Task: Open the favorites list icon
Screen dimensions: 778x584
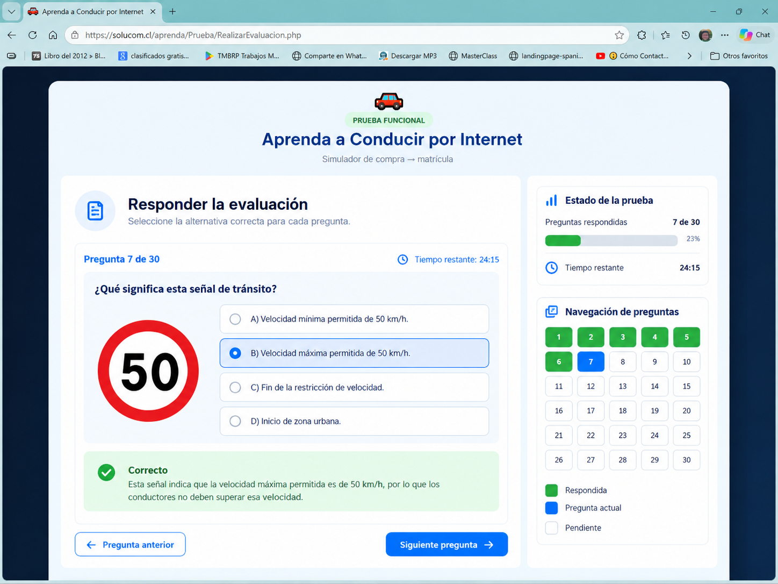Action: point(665,35)
